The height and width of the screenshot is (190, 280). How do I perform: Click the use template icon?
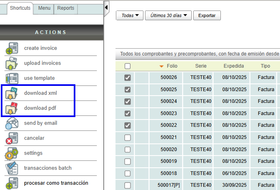(11, 79)
